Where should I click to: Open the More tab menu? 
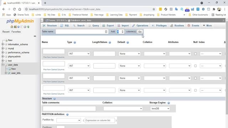click(x=207, y=26)
